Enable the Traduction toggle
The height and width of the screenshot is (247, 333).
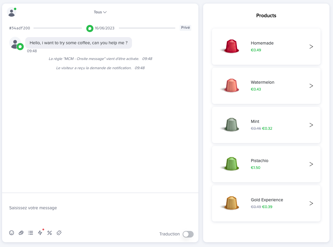point(188,234)
